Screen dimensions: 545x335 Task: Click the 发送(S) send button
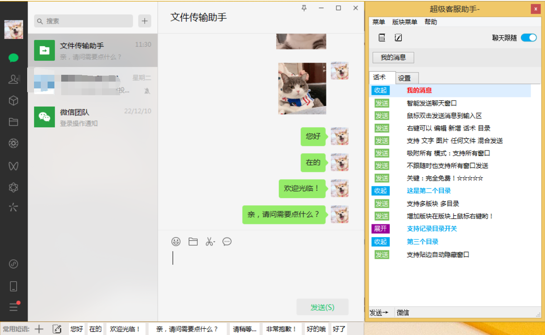(x=322, y=307)
